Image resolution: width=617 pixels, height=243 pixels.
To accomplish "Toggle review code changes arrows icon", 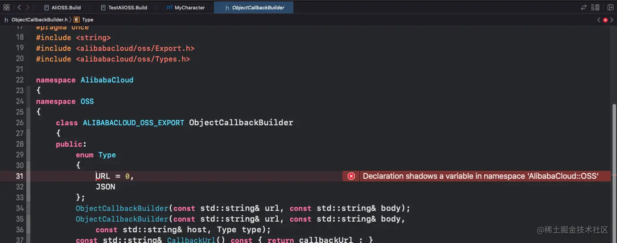I will click(x=584, y=8).
